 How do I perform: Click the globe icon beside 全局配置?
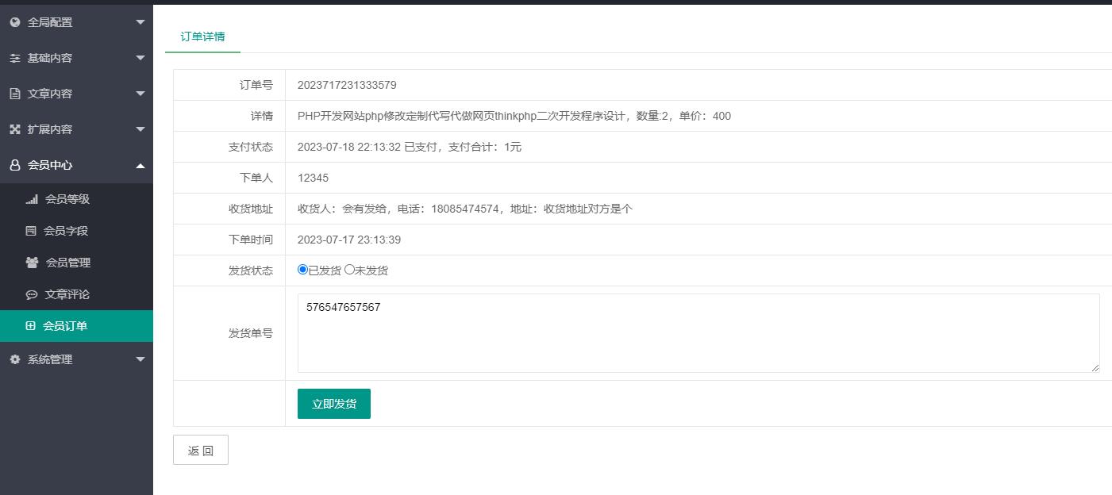tap(14, 22)
